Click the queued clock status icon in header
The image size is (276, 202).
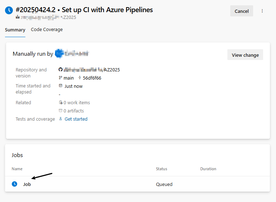pyautogui.click(x=9, y=10)
